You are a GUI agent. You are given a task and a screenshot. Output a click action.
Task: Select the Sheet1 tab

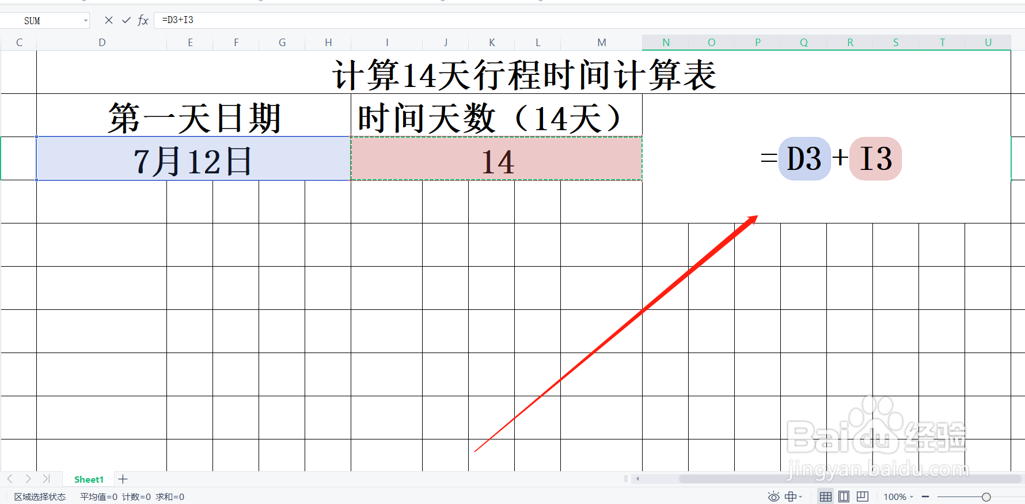pos(89,479)
